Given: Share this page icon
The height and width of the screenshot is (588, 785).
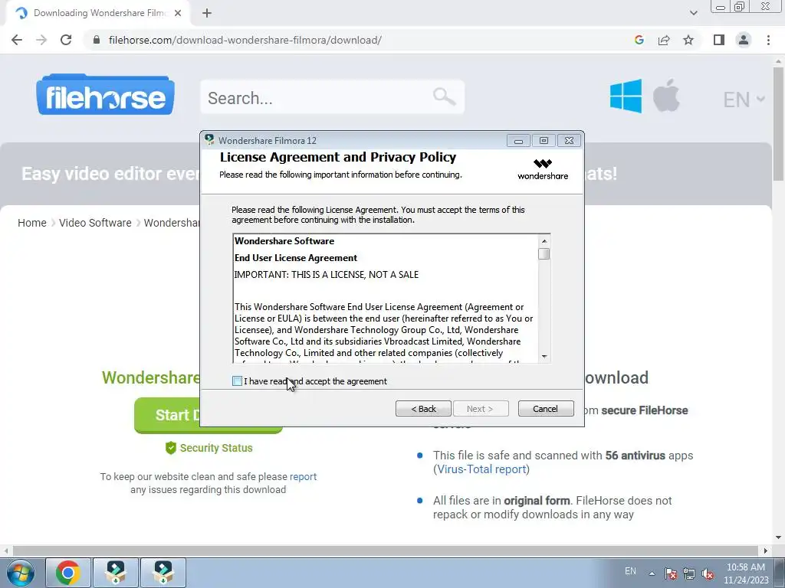Looking at the screenshot, I should coord(664,40).
